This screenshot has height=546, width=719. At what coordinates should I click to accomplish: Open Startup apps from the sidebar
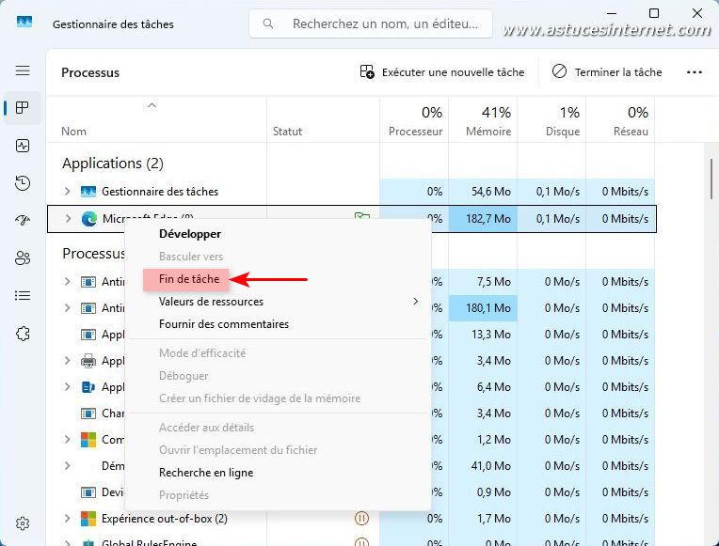(x=23, y=221)
